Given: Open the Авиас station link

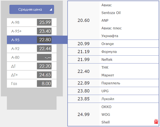Looking at the screenshot, I should (106, 5).
